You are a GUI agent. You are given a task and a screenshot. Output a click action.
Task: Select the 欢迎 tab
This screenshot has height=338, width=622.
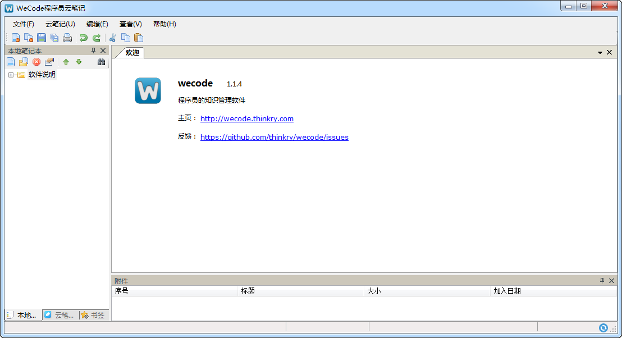click(x=132, y=52)
